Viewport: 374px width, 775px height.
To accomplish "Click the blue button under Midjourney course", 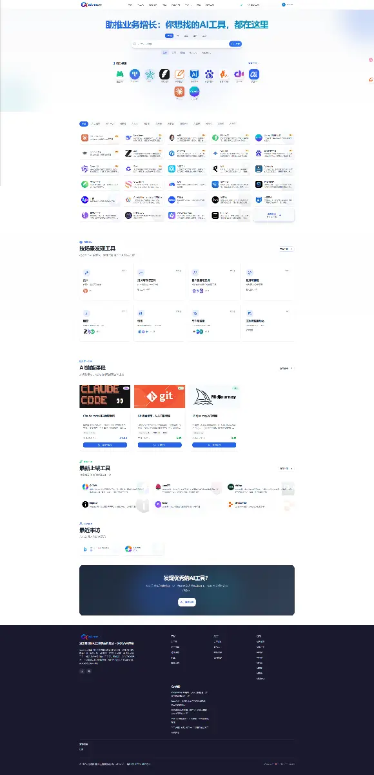I will pos(214,445).
